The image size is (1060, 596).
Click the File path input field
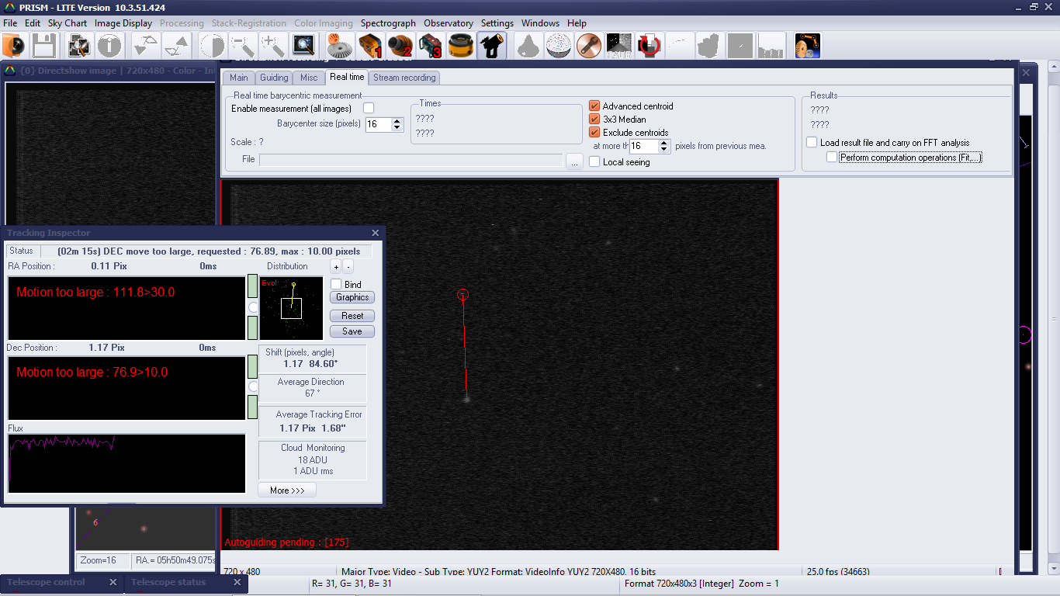[x=411, y=160]
